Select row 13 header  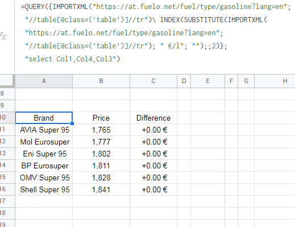coord(7,153)
